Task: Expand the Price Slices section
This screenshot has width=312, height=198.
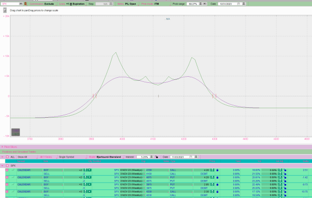Action: coord(9,147)
